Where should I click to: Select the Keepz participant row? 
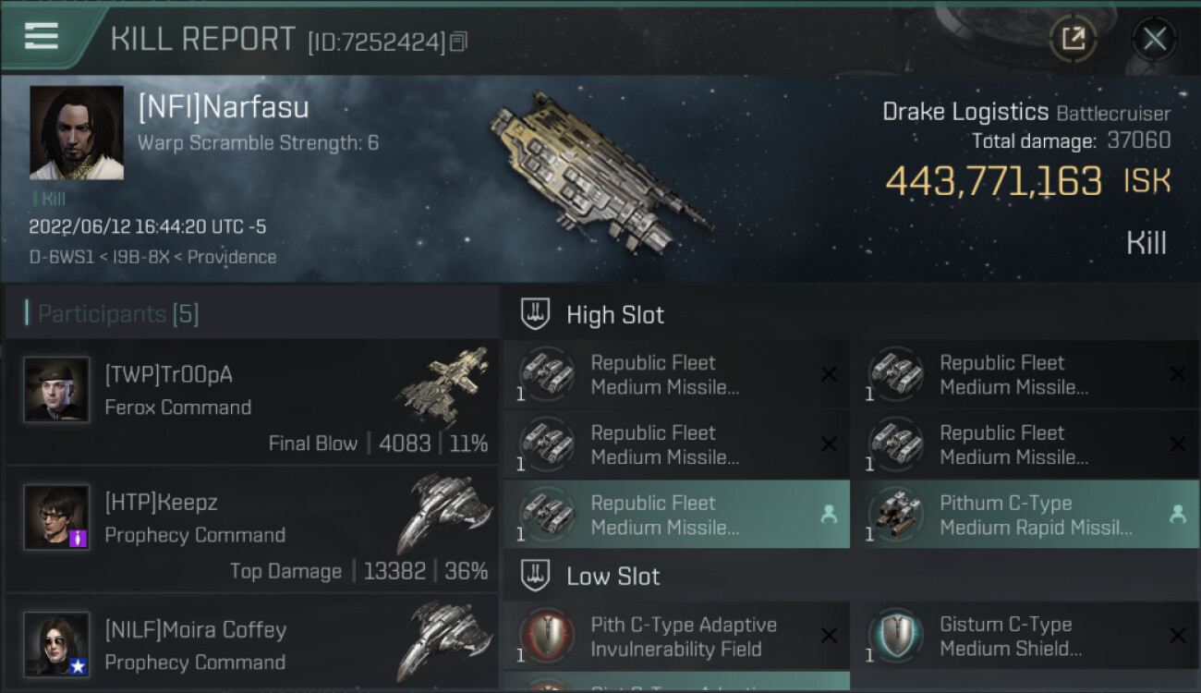(x=251, y=529)
